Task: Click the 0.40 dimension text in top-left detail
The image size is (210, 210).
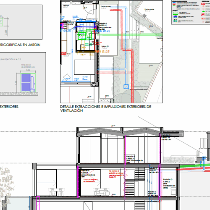Action: coord(6,33)
